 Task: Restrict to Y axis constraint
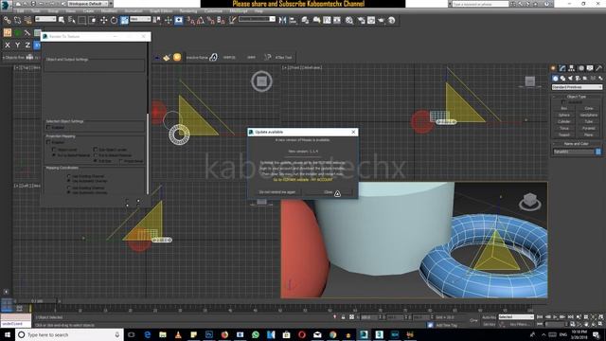pos(17,45)
